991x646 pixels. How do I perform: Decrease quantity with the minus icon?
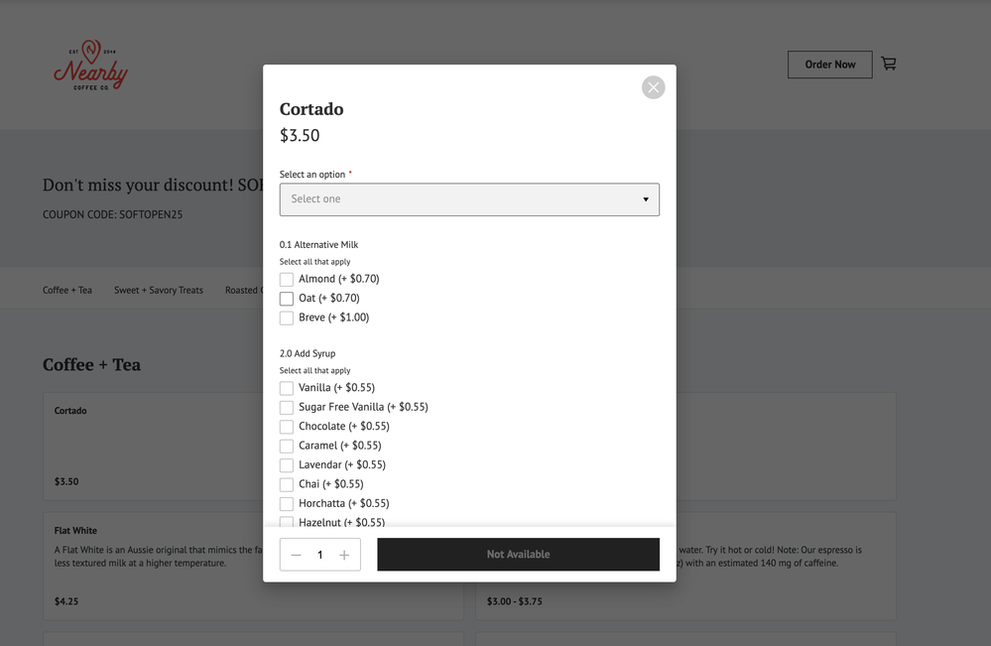tap(297, 555)
